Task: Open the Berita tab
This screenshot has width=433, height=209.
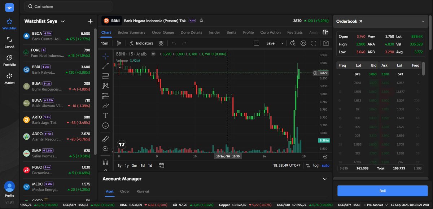Action: (x=231, y=32)
